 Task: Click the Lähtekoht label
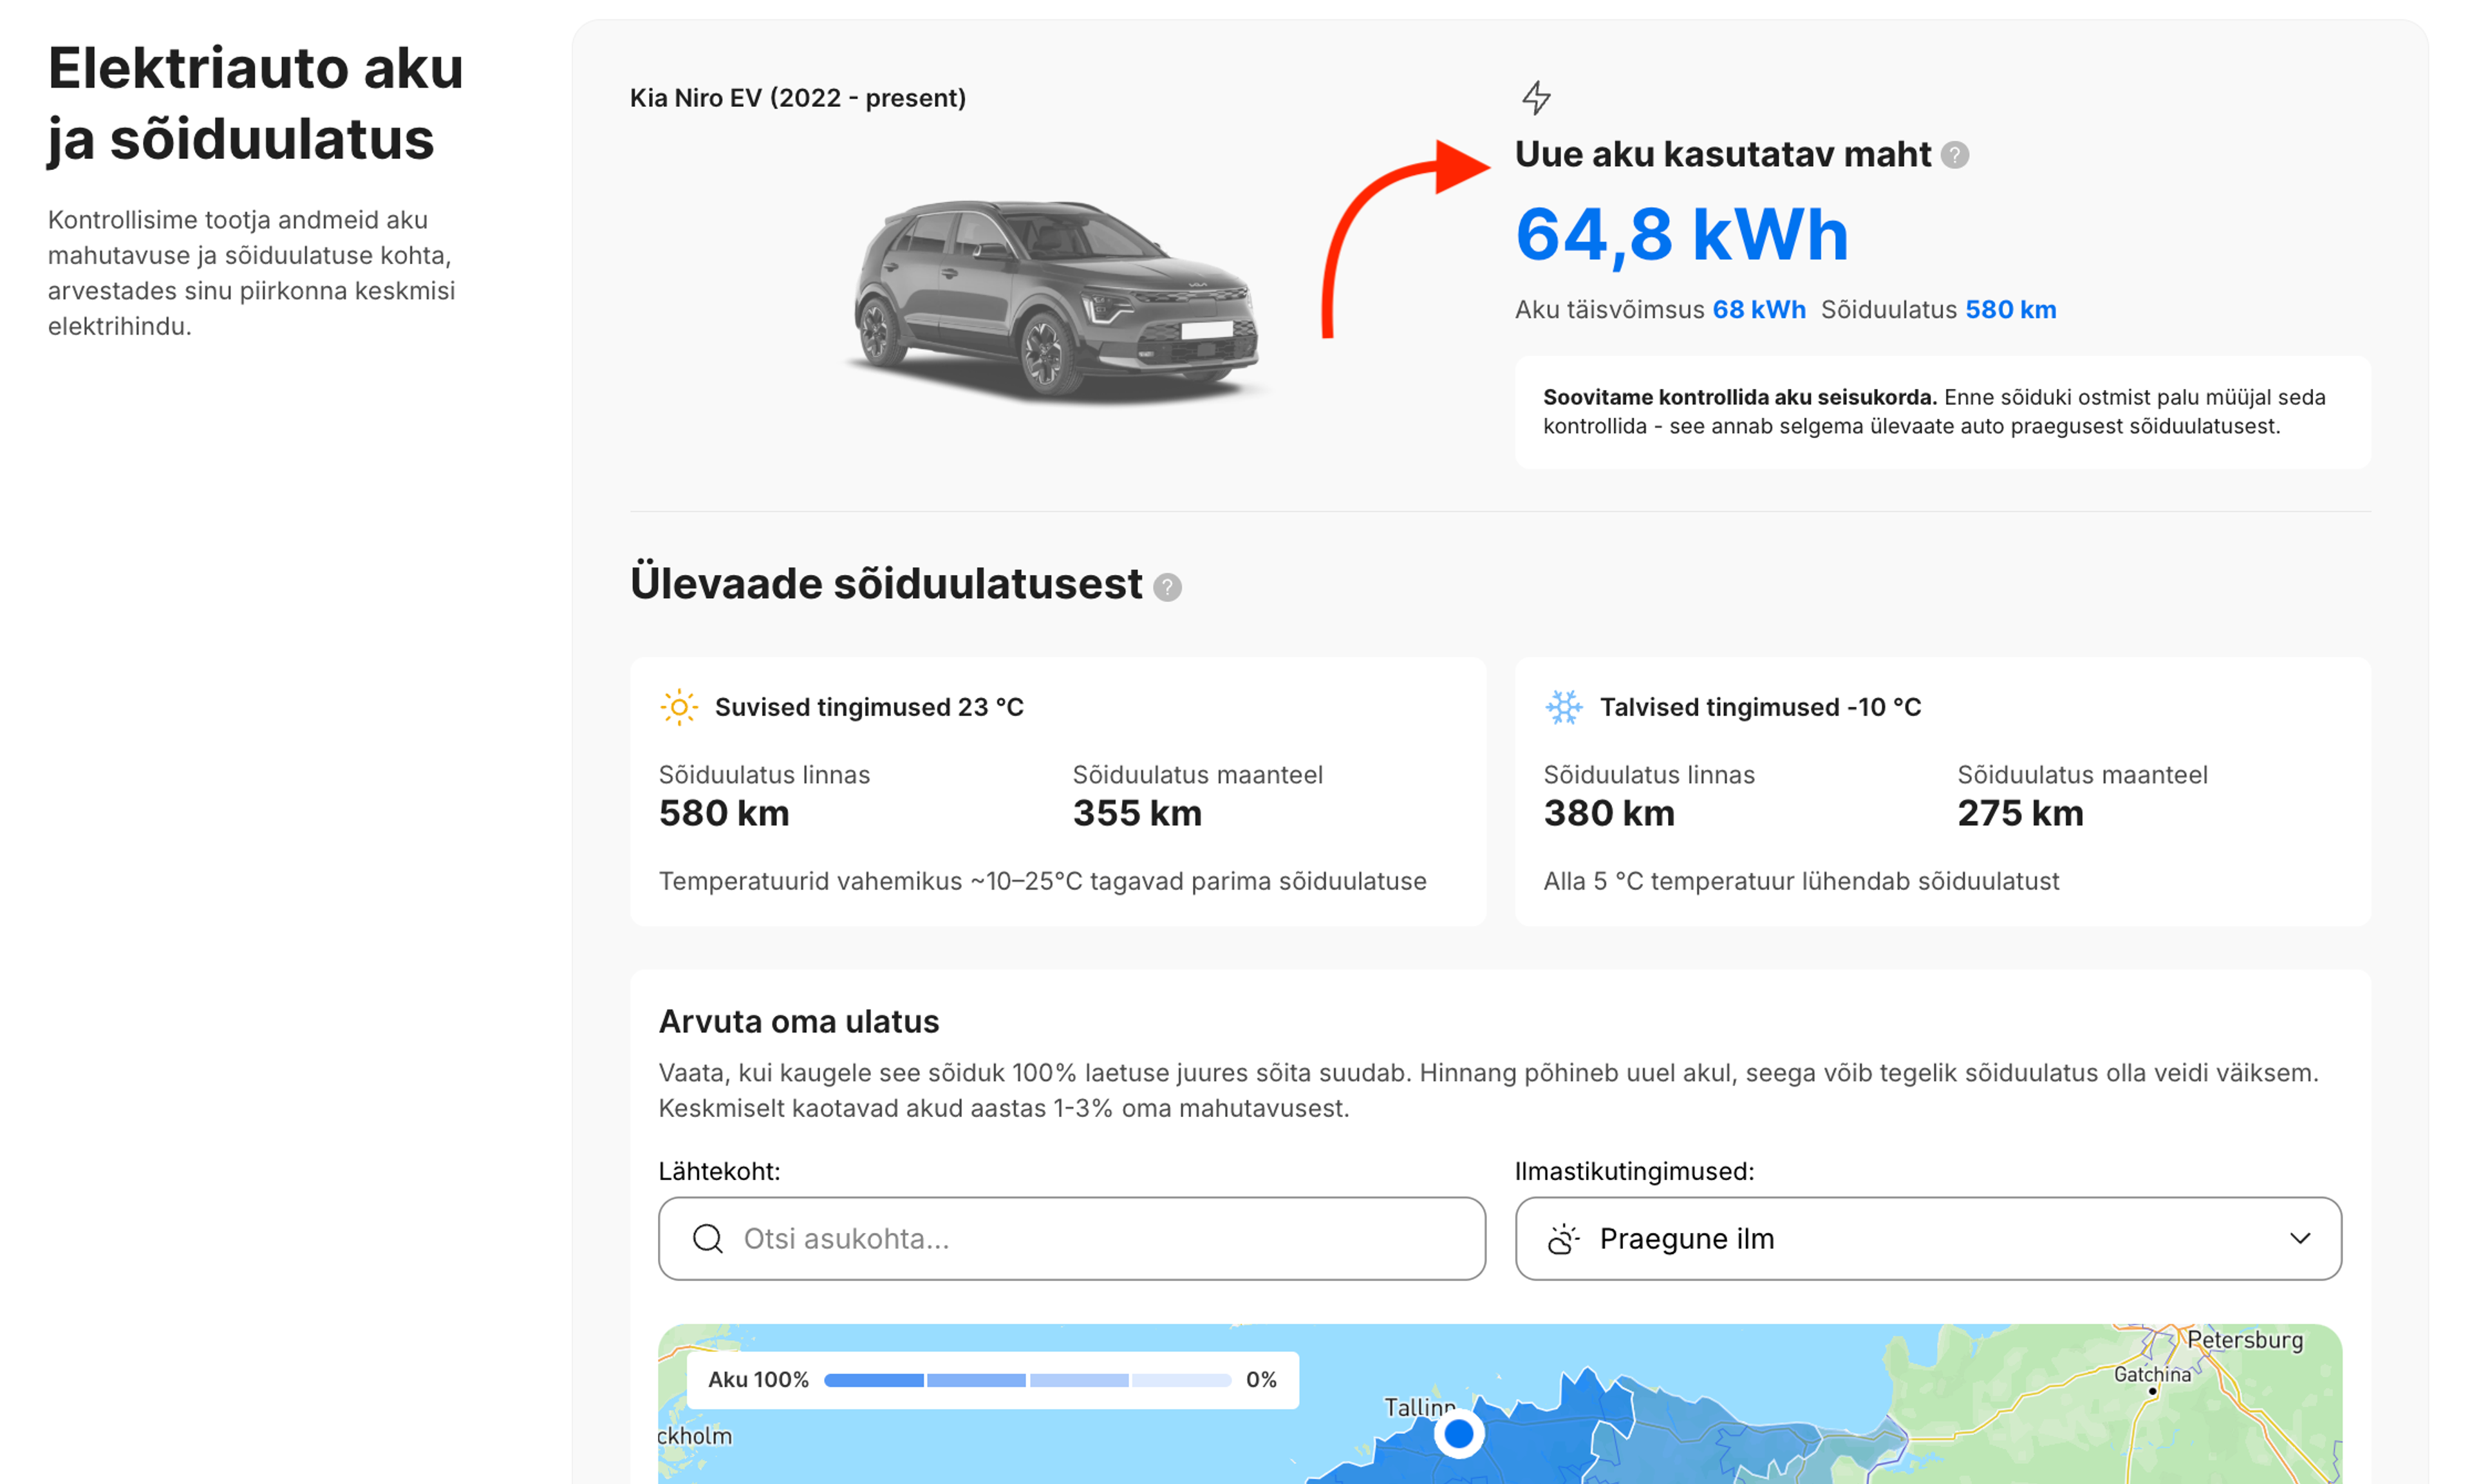718,1171
